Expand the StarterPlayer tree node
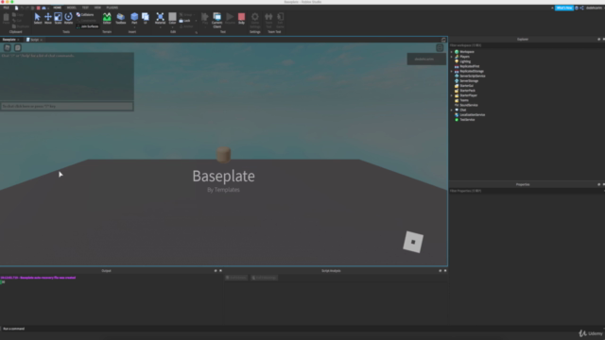This screenshot has width=605, height=340. [x=452, y=95]
